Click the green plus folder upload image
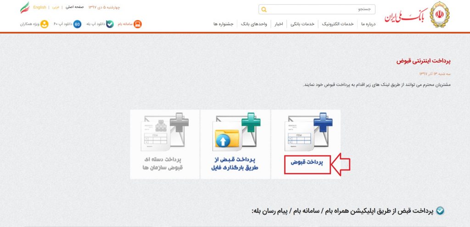 point(236,132)
